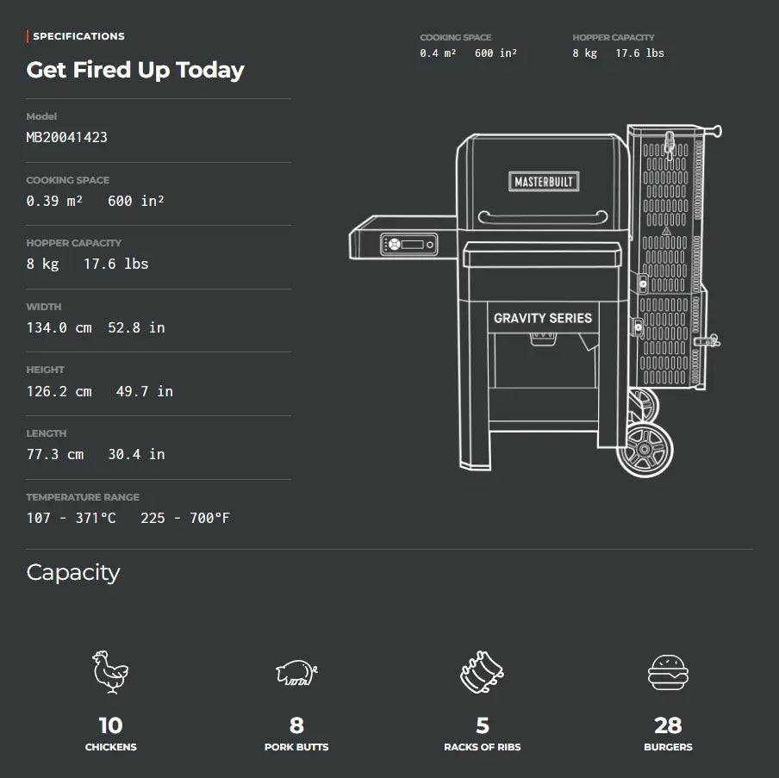Click the MASTERBUILT logo plate on the grill lid
This screenshot has height=778, width=779.
point(544,181)
